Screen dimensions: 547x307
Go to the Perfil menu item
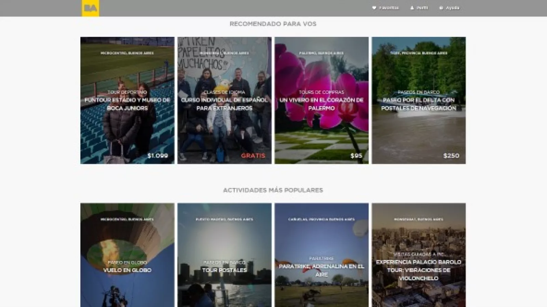click(x=422, y=8)
